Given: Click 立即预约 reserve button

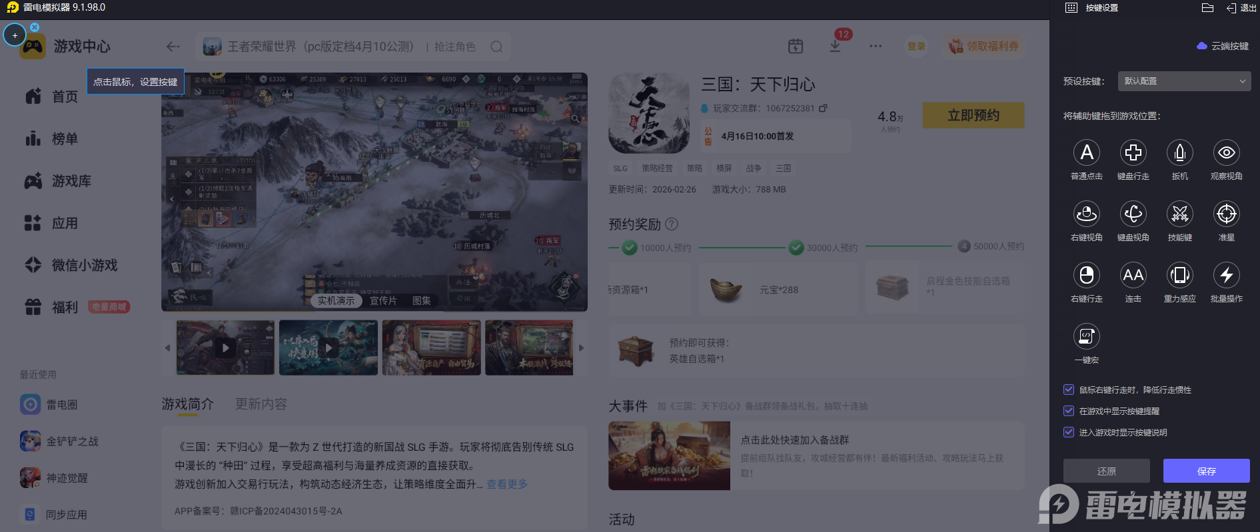Looking at the screenshot, I should tap(973, 115).
